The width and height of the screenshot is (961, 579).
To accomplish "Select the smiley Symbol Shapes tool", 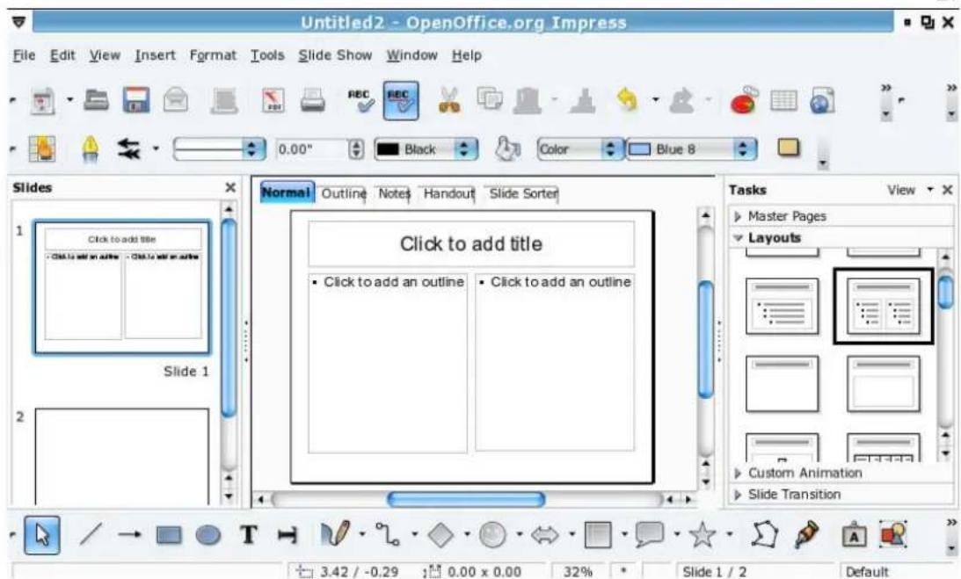I will pos(492,535).
